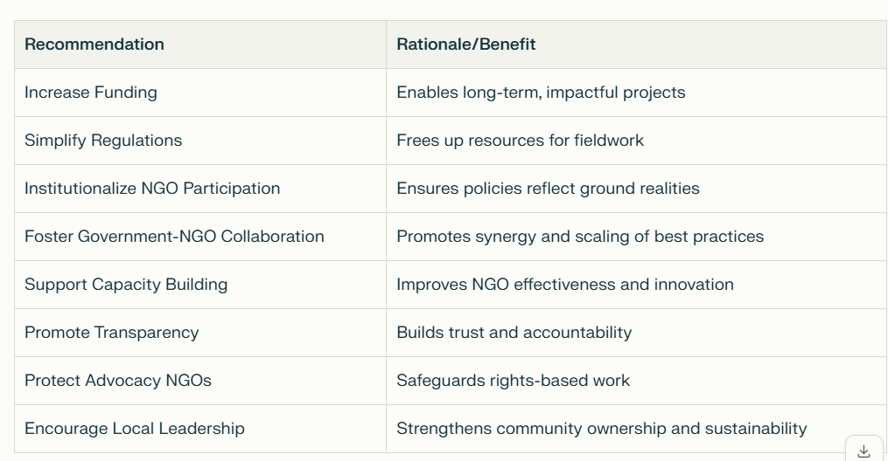Click Ensures policies reflect ground realities
This screenshot has width=888, height=461.
point(548,189)
